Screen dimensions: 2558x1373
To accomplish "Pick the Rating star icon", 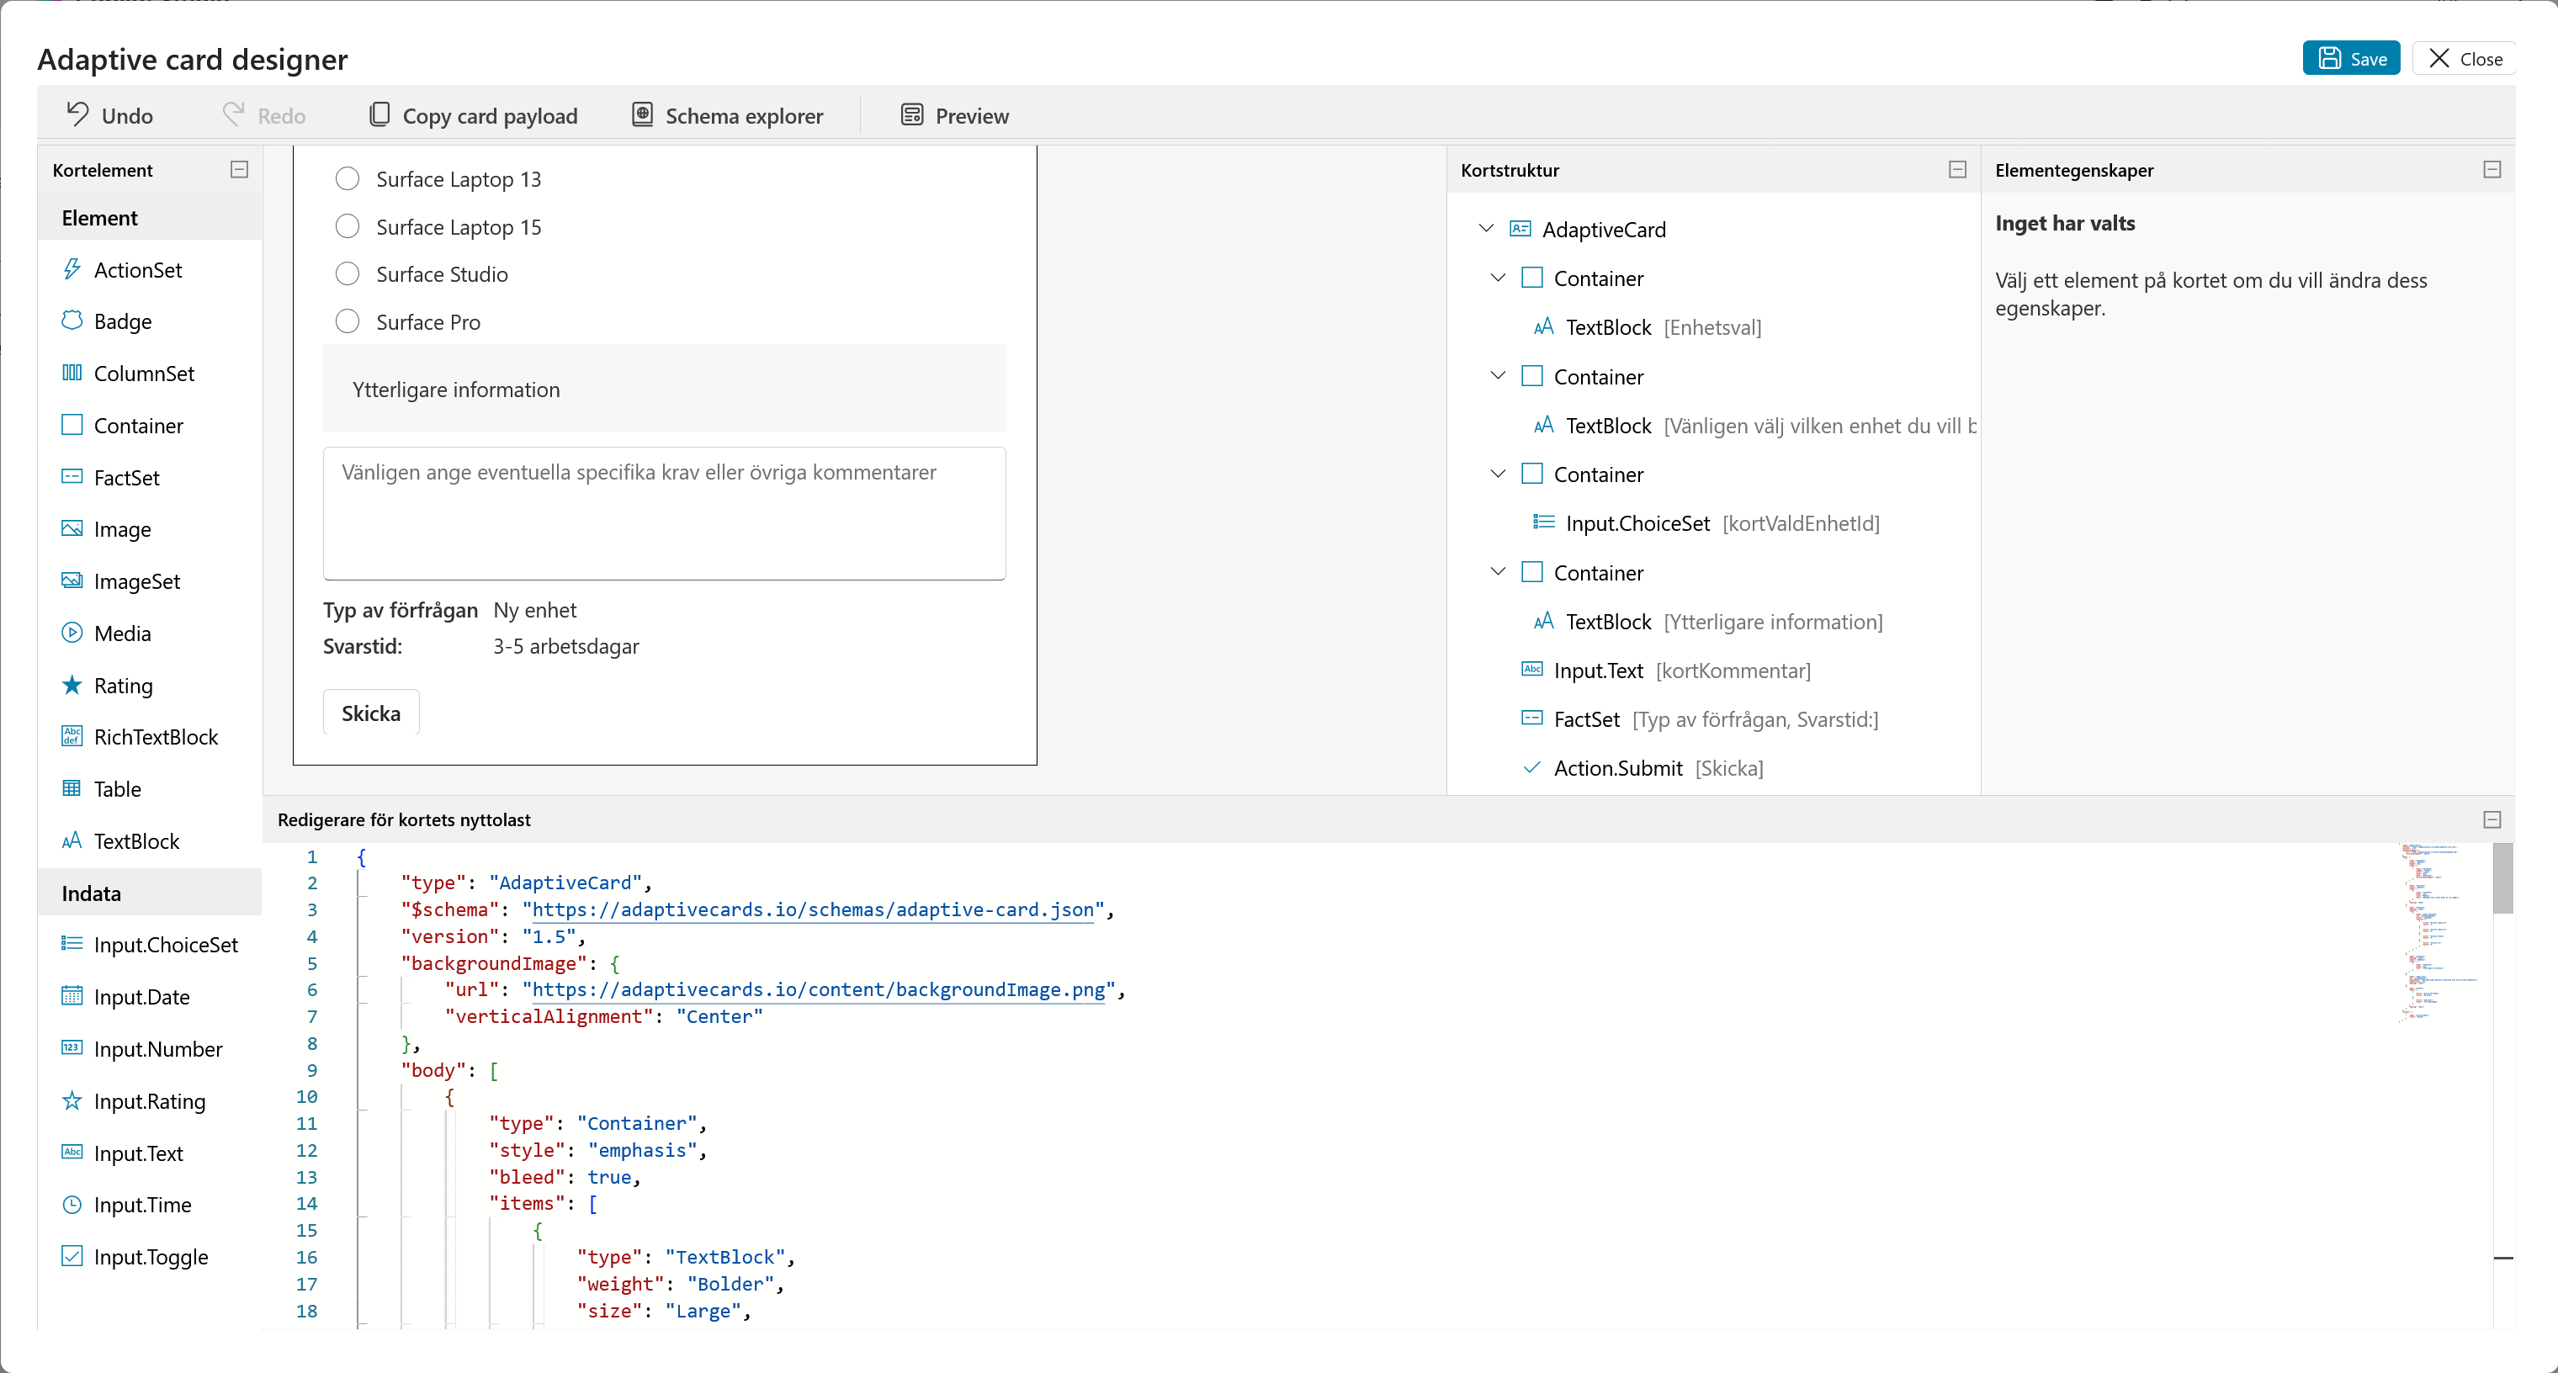I will 72,684.
